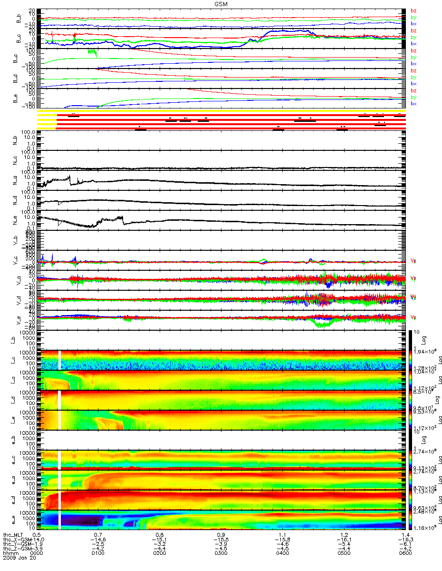Pick the V_a velocity panel label

coord(19,281)
